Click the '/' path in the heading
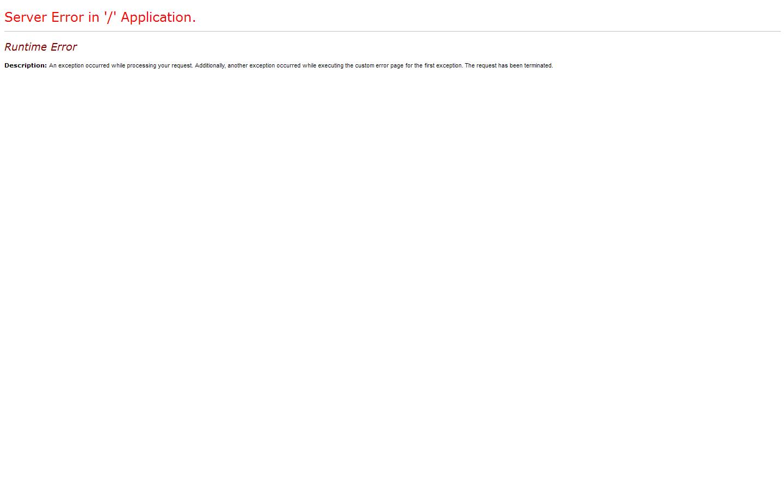 (x=110, y=17)
